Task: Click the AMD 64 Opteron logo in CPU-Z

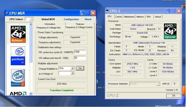Action: point(170,31)
